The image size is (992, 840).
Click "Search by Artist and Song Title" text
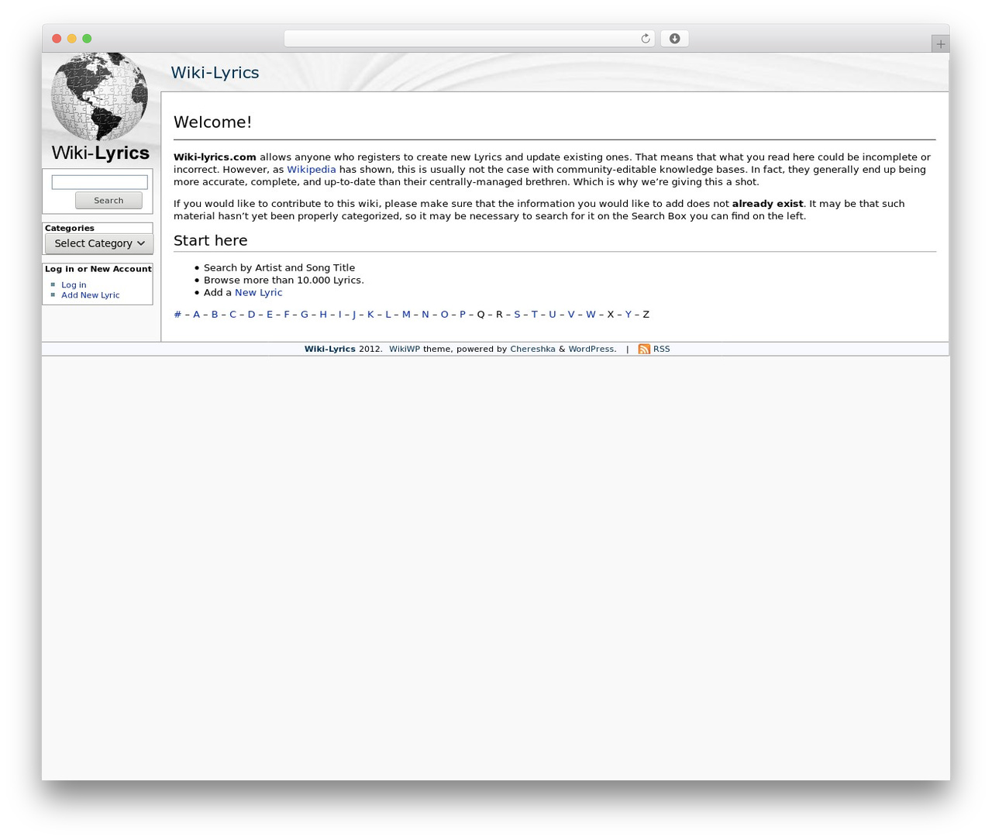tap(279, 268)
